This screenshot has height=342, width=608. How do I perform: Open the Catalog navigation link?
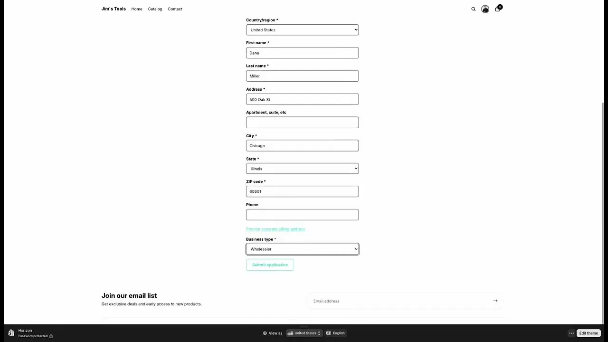(155, 9)
